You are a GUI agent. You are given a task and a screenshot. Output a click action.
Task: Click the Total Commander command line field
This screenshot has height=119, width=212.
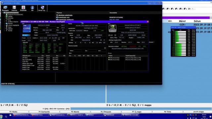pos(141,109)
